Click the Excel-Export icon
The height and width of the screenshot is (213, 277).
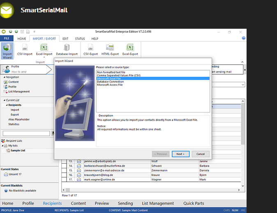point(130,48)
